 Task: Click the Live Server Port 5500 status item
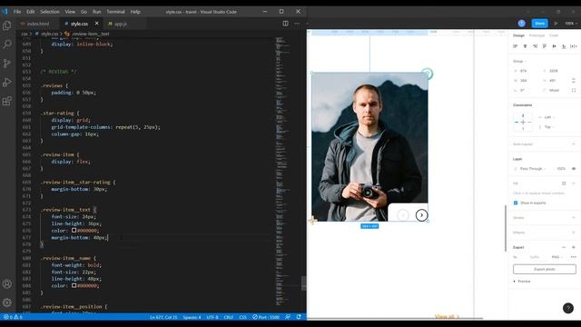pyautogui.click(x=266, y=317)
